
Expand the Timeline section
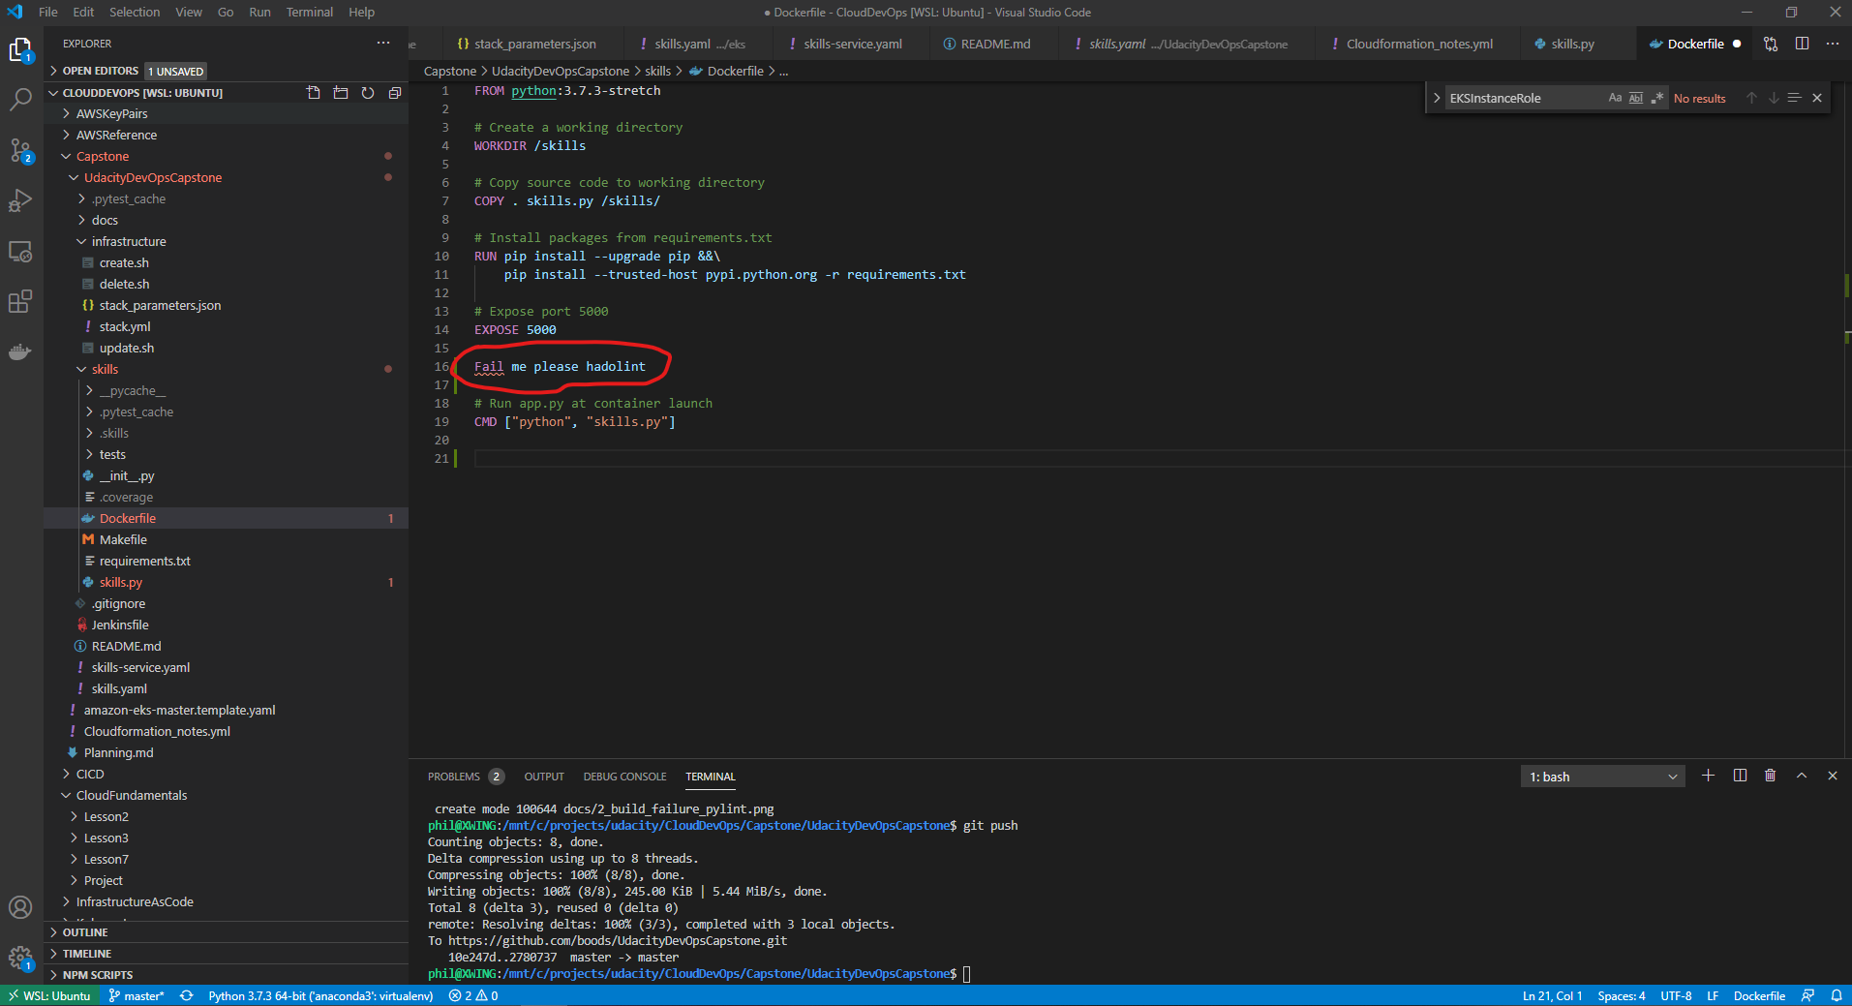click(x=226, y=954)
